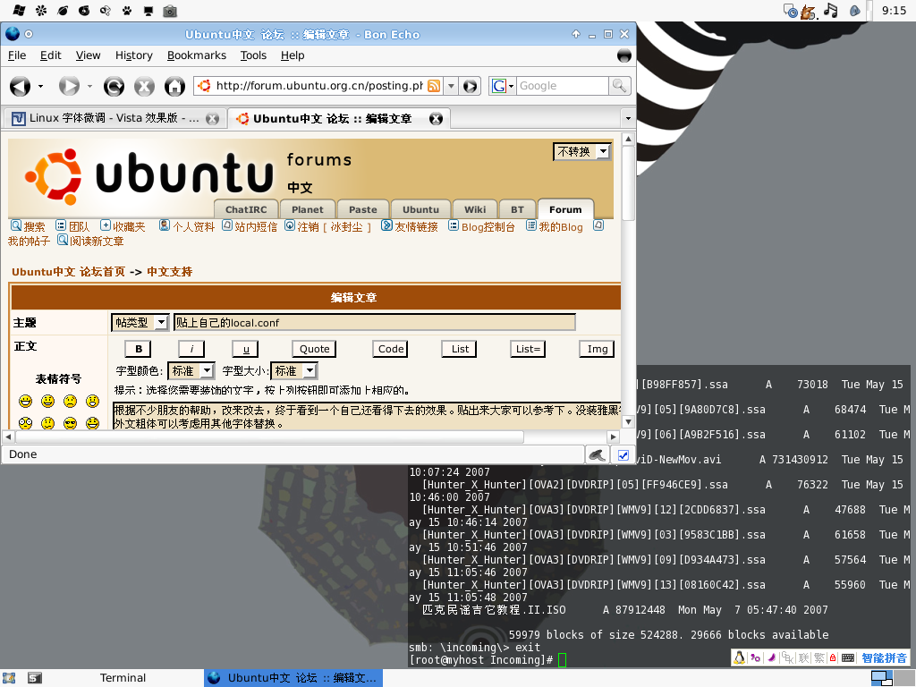
Task: Close the Linux 字体微调 tab
Action: 213,119
